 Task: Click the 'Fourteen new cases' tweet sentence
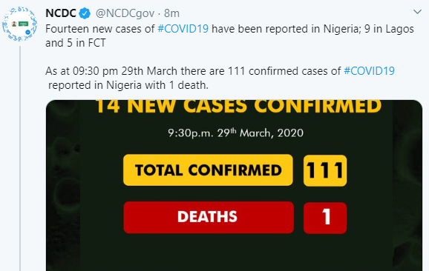(x=229, y=29)
